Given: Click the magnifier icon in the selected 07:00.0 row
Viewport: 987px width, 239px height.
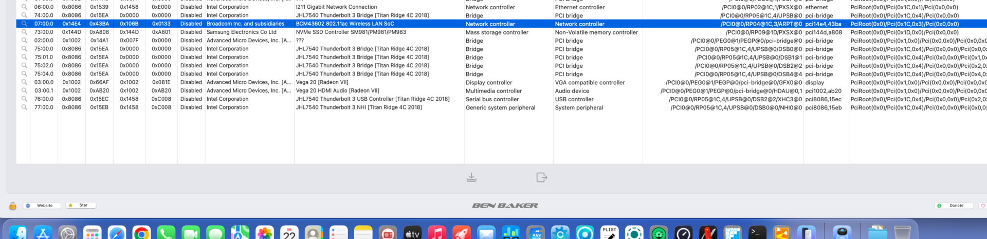Looking at the screenshot, I should pyautogui.click(x=24, y=24).
